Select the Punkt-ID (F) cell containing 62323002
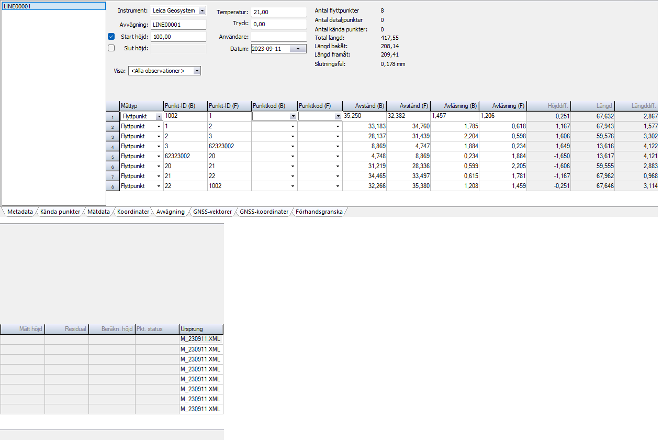662x440 pixels. click(229, 146)
